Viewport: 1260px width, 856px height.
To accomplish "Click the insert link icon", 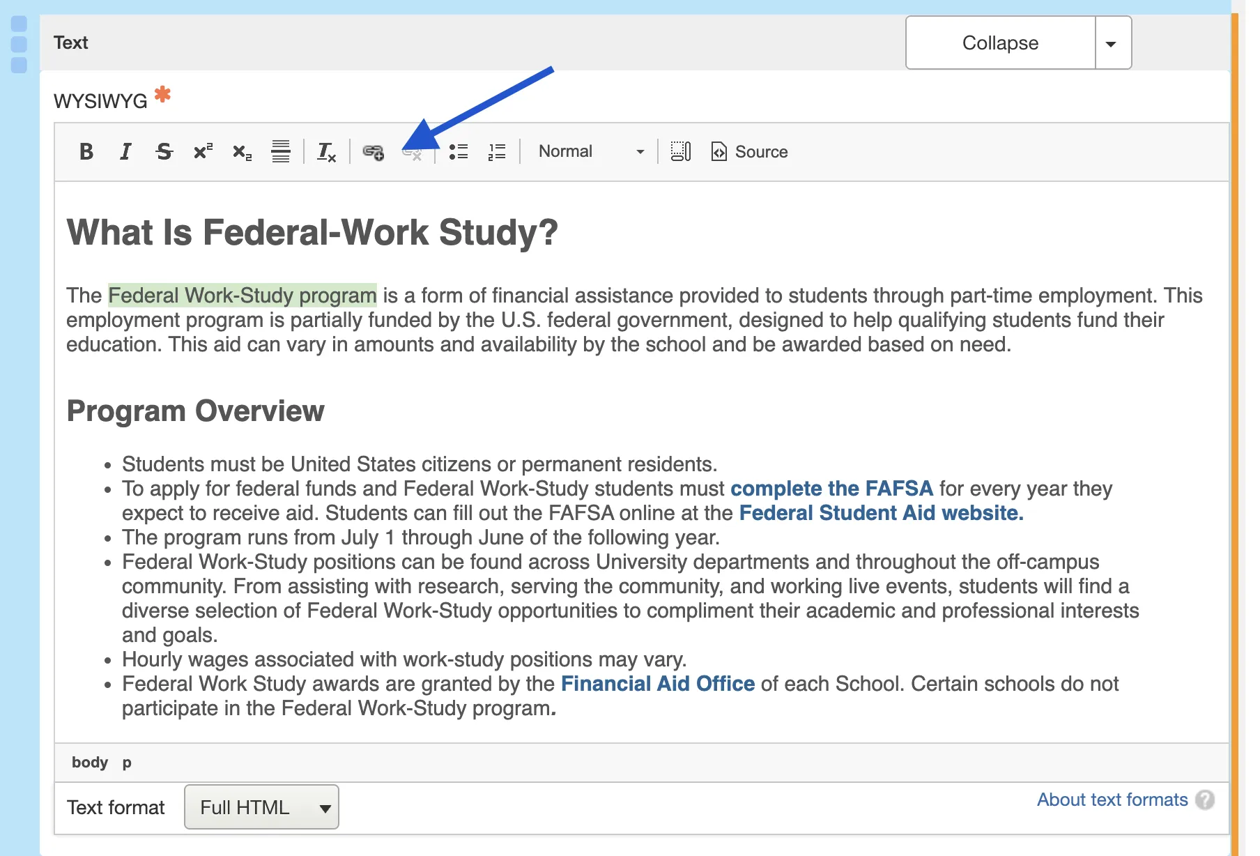I will pos(374,151).
